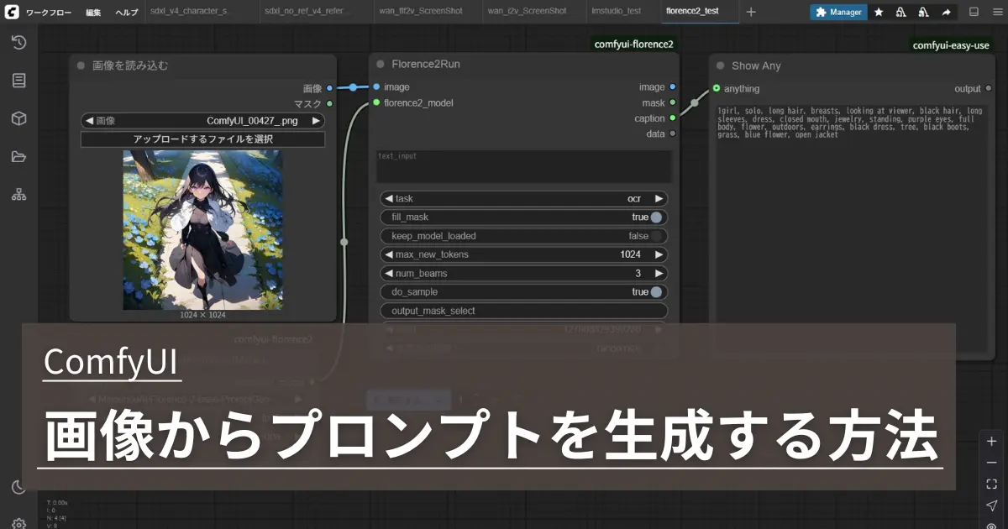Zoom in on the canvas
Viewport: 1008px width, 529px height.
992,441
